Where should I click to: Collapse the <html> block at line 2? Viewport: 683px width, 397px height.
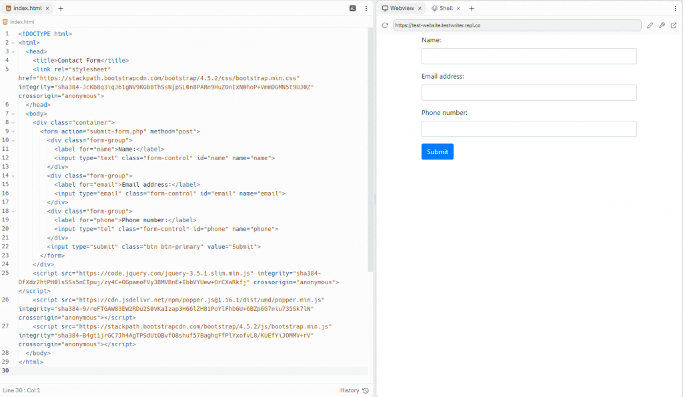point(13,43)
